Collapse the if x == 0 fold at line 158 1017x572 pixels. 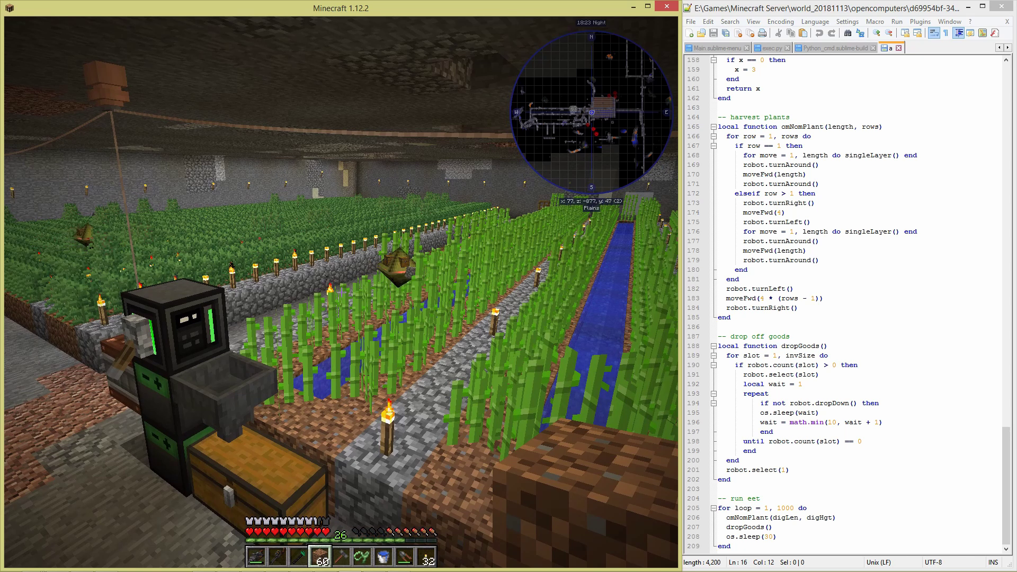point(713,60)
